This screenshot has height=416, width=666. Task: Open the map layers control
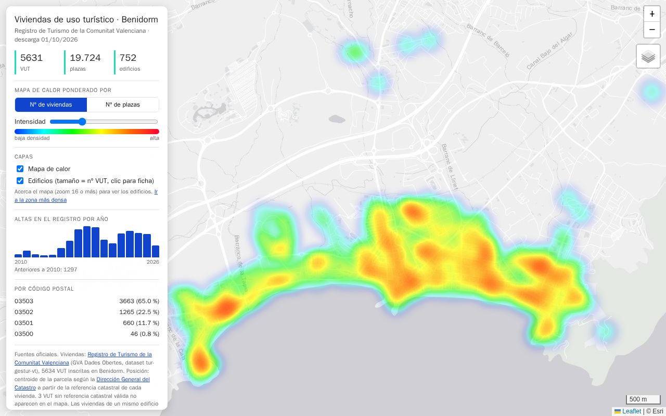pyautogui.click(x=648, y=56)
